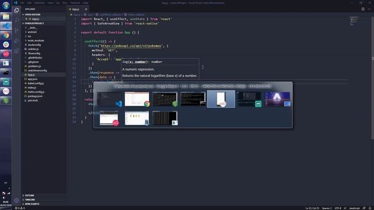Image resolution: width=374 pixels, height=210 pixels.
Task: Open app.json in the explorer
Action: click(33, 79)
